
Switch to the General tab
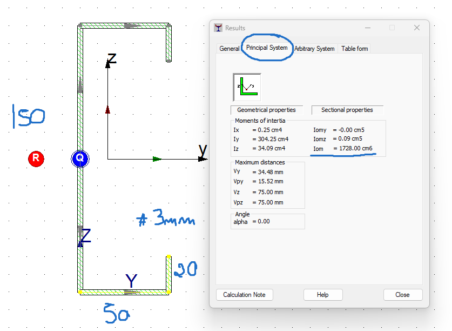[229, 49]
